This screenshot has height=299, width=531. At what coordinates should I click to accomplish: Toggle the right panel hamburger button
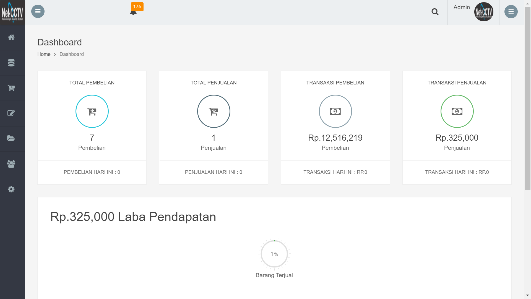coord(511,12)
